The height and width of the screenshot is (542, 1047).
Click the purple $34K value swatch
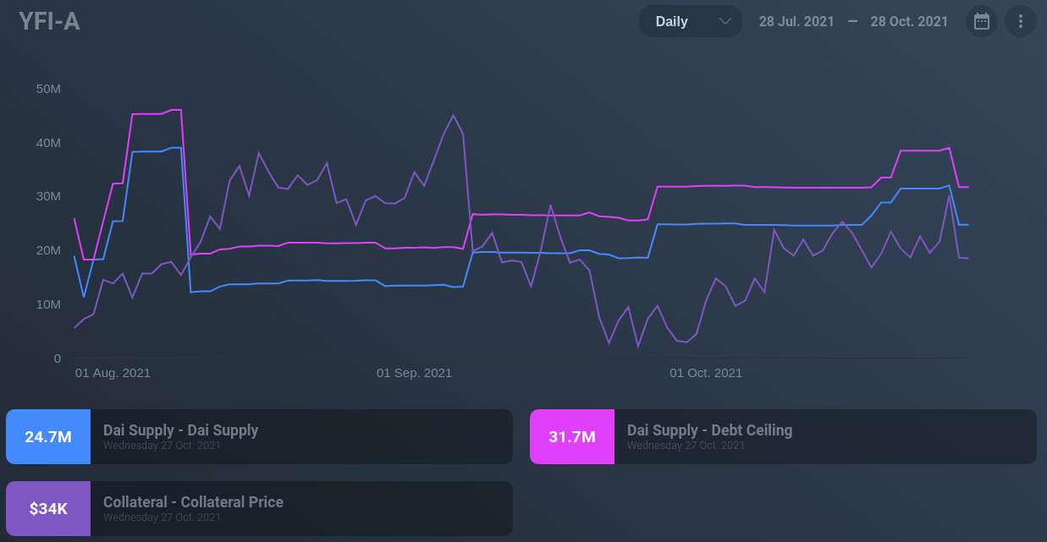point(48,509)
